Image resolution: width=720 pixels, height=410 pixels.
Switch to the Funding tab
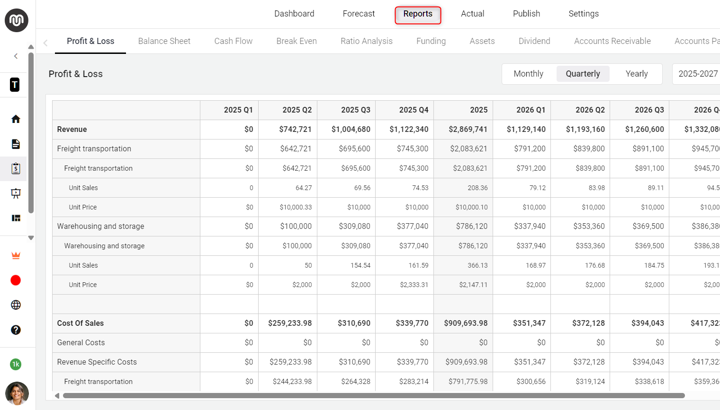pos(431,41)
